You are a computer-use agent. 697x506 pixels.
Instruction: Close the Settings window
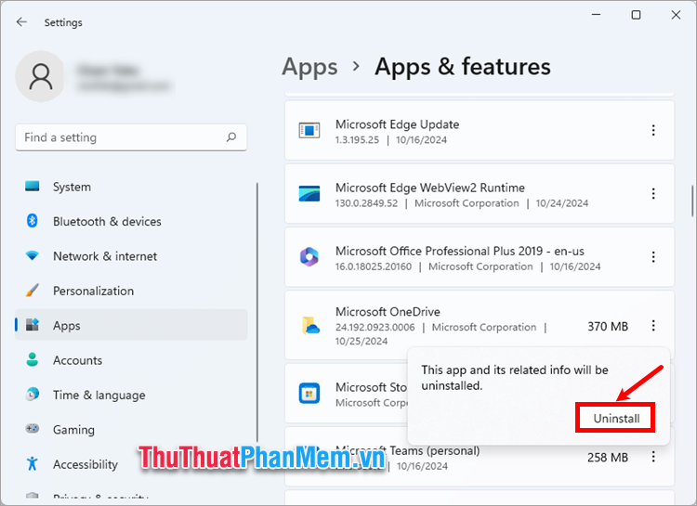(x=676, y=15)
